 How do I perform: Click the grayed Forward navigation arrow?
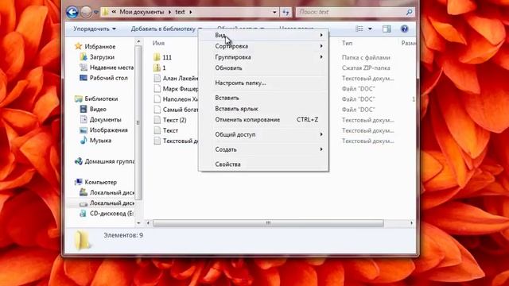point(86,13)
